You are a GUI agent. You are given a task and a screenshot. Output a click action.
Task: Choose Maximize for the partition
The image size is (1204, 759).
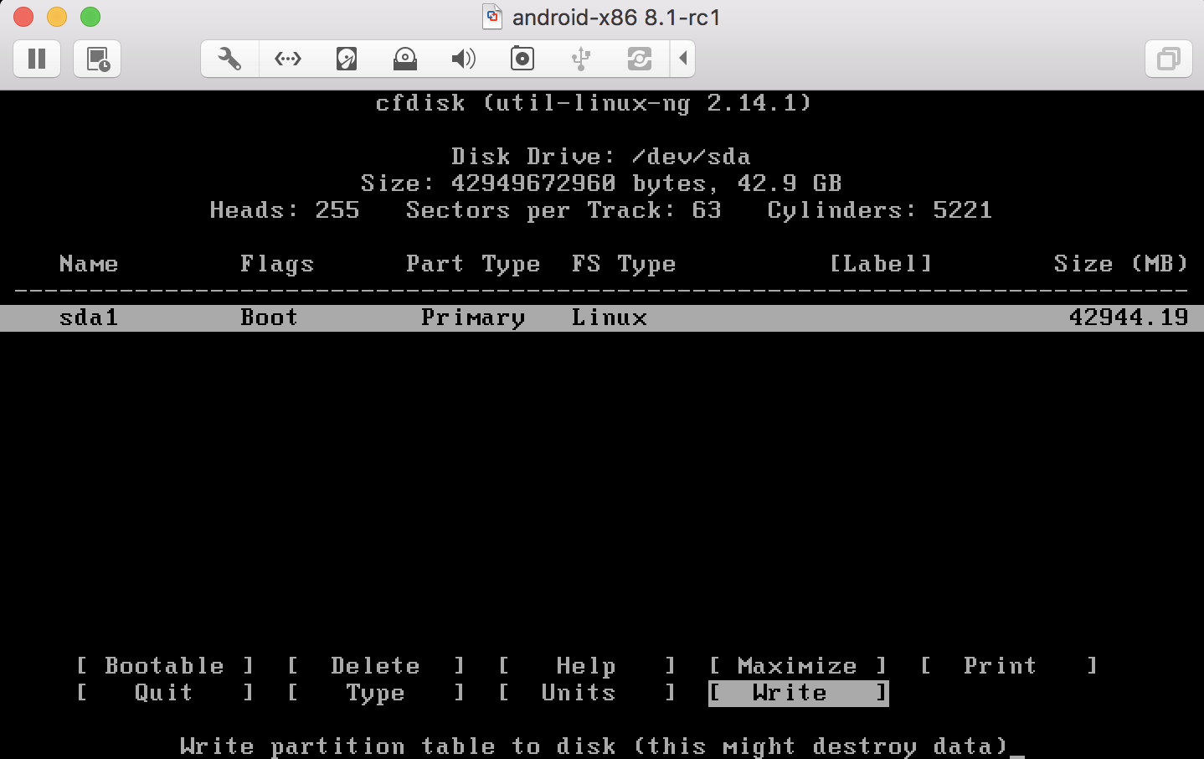[797, 665]
